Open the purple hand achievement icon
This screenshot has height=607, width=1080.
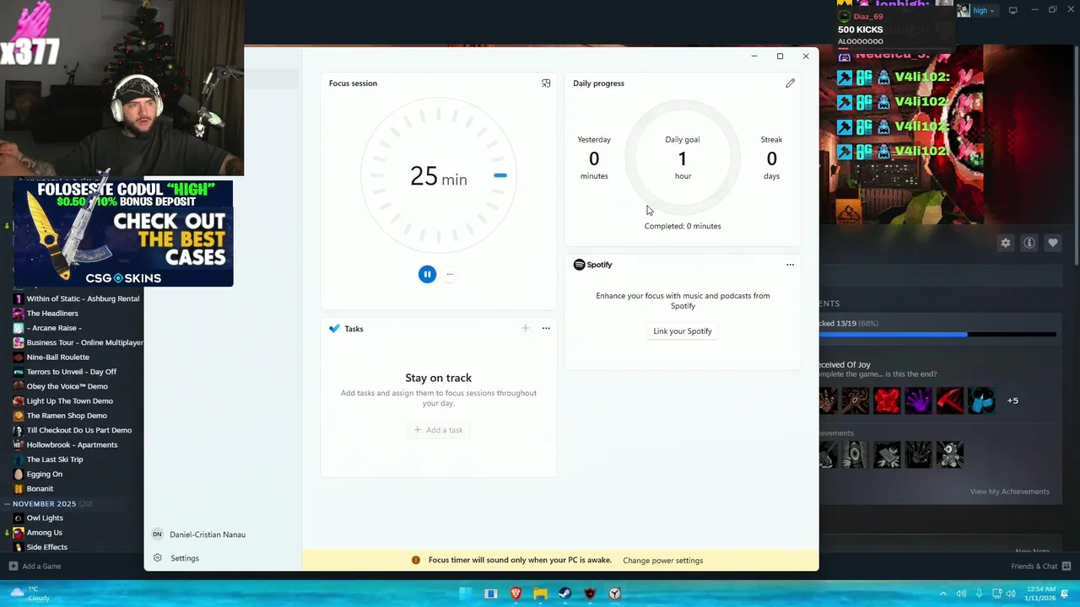[918, 400]
